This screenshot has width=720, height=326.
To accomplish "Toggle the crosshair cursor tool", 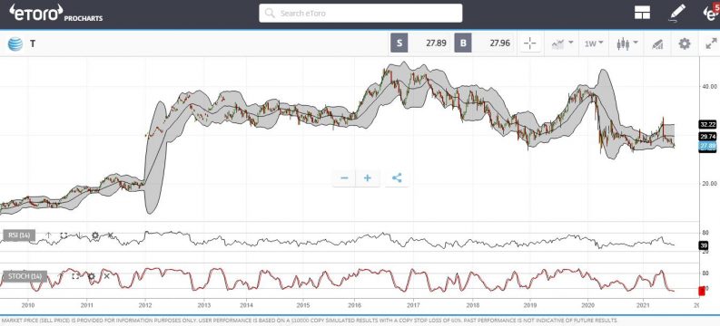I will [x=530, y=44].
